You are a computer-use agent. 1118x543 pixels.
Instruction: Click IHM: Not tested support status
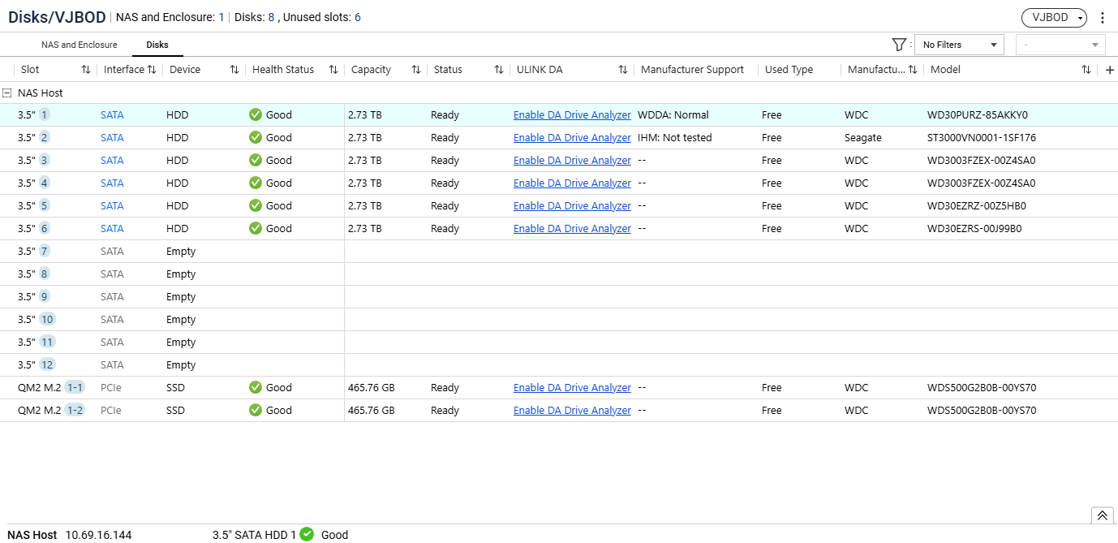tap(675, 138)
